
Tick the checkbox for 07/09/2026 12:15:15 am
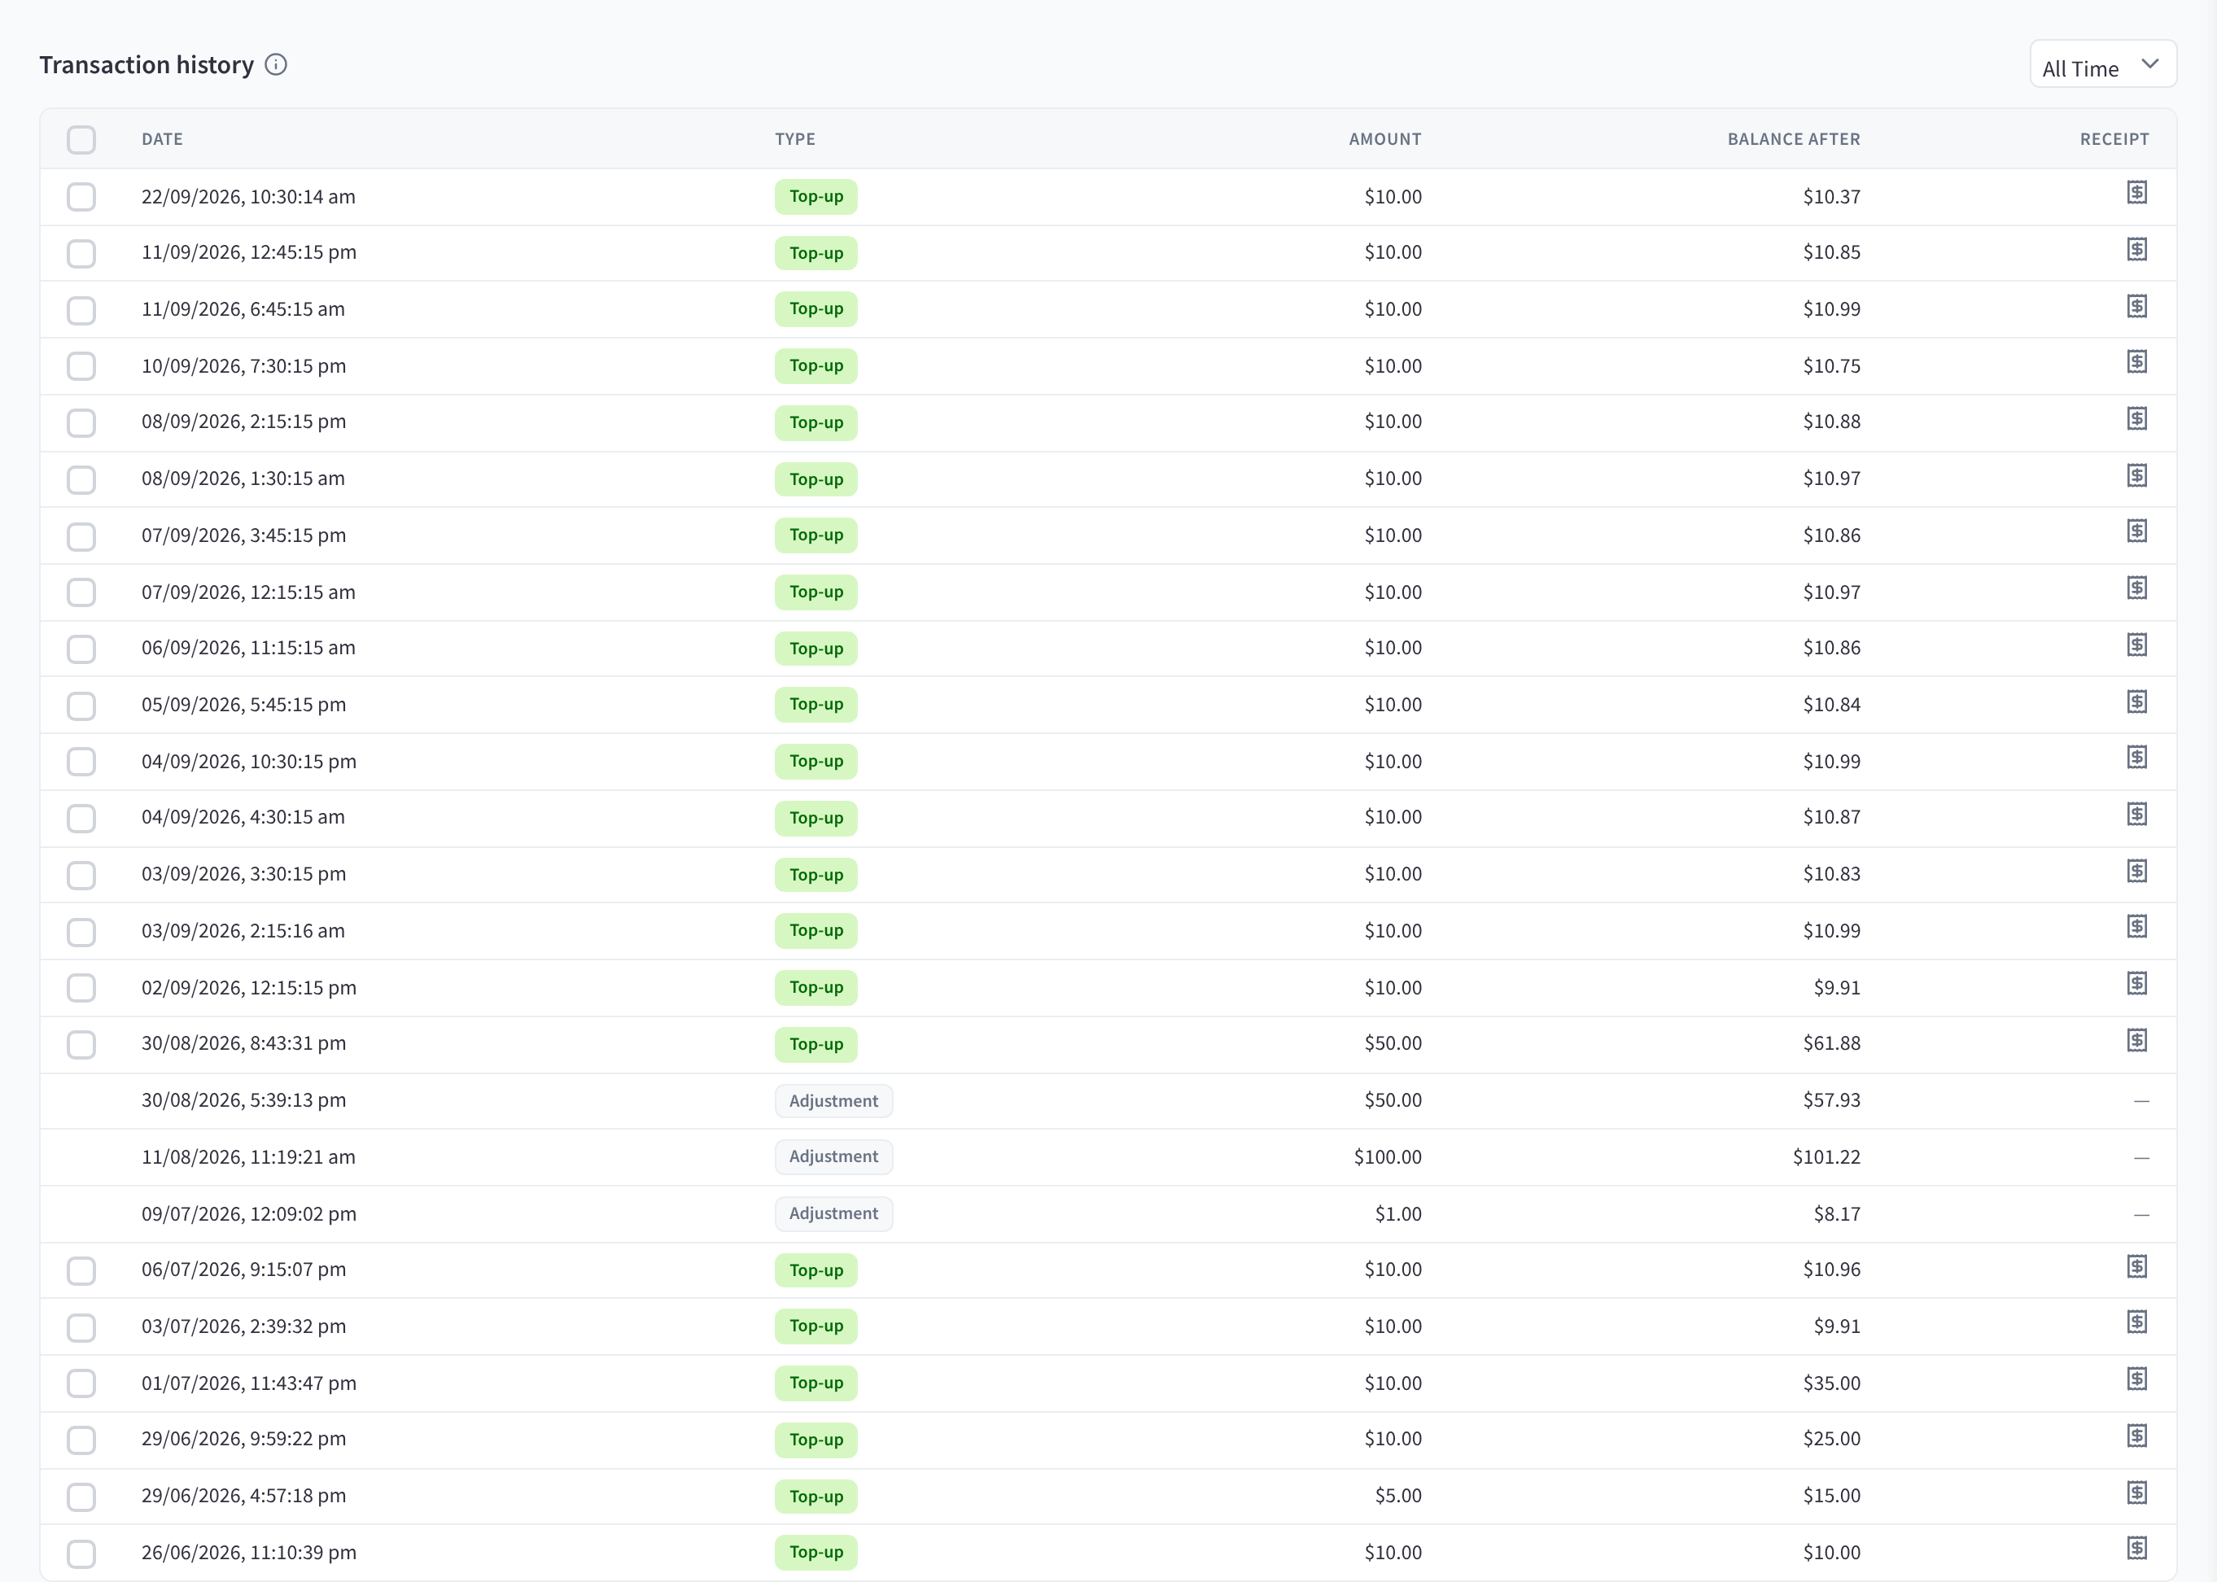pyautogui.click(x=82, y=592)
